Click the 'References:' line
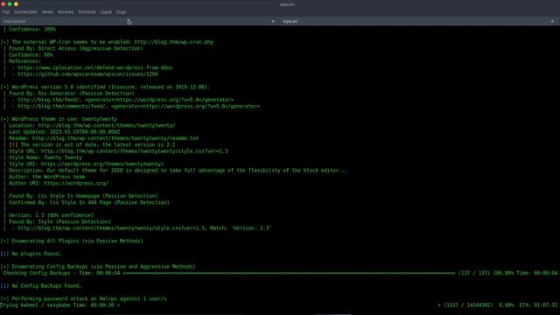The image size is (560, 315). point(25,61)
